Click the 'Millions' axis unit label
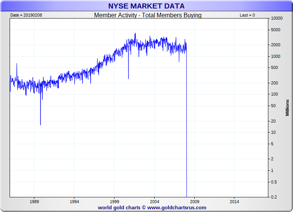The height and width of the screenshot is (212, 293). point(287,108)
